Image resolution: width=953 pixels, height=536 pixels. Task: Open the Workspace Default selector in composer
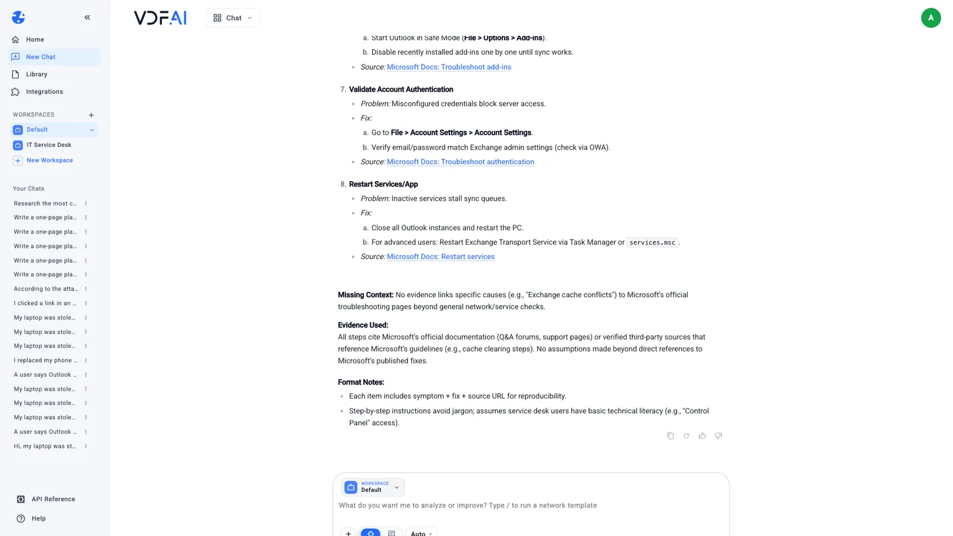373,487
